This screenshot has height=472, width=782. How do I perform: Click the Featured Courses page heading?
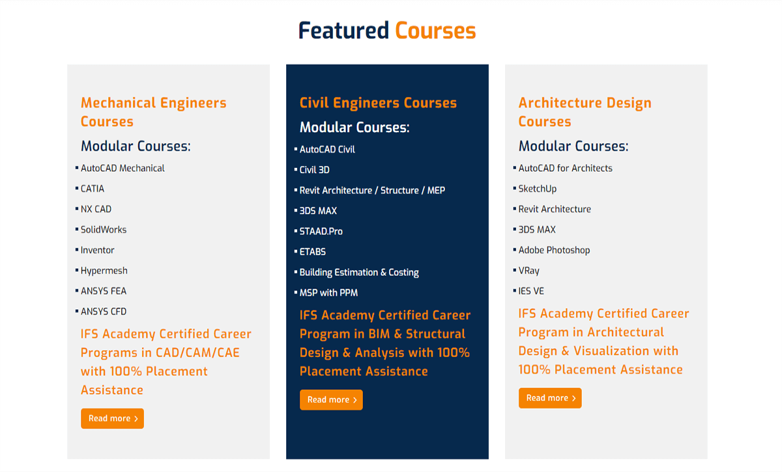(x=387, y=31)
